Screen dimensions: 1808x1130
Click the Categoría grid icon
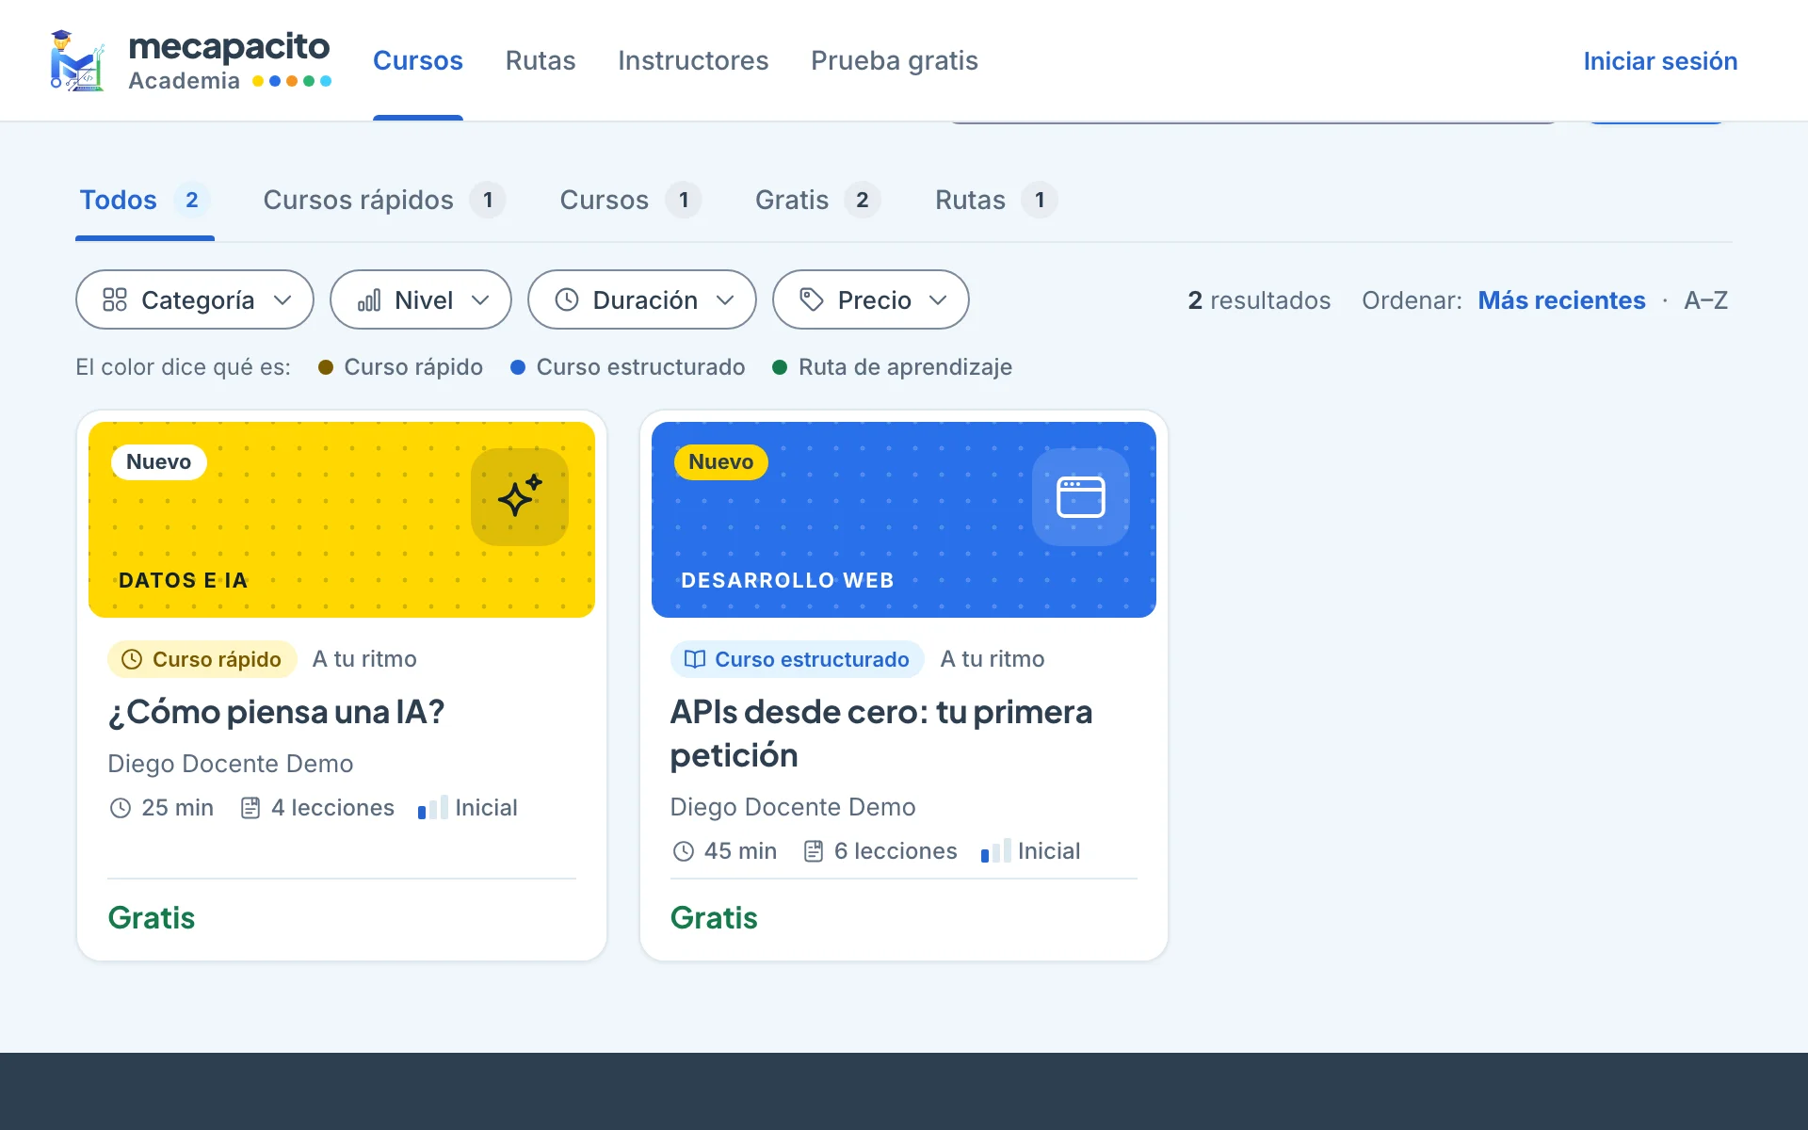coord(115,299)
